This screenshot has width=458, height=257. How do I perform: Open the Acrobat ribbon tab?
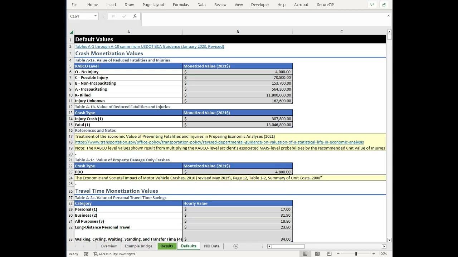click(x=301, y=5)
